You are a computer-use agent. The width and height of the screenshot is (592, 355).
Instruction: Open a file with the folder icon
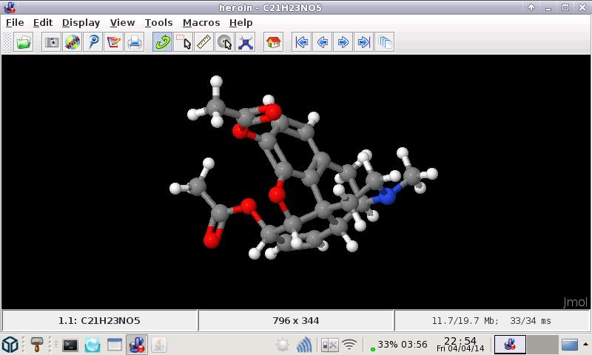tap(24, 42)
